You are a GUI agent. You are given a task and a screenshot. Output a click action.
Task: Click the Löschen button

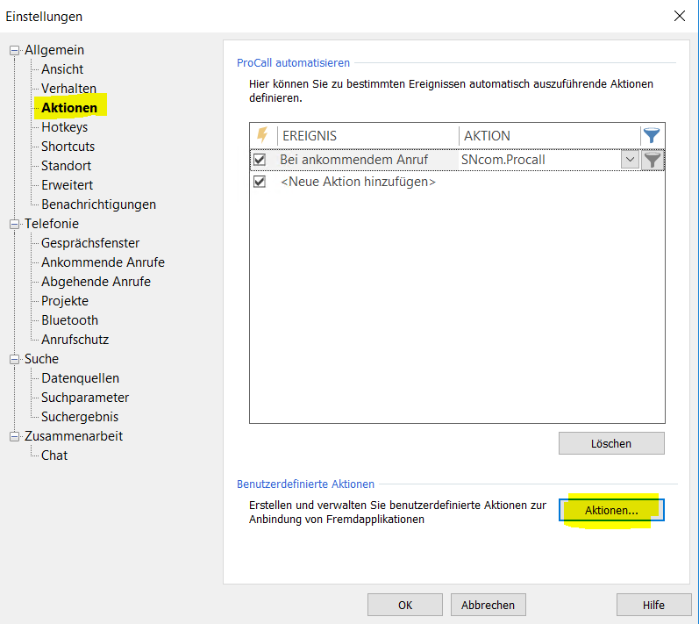[x=610, y=443]
